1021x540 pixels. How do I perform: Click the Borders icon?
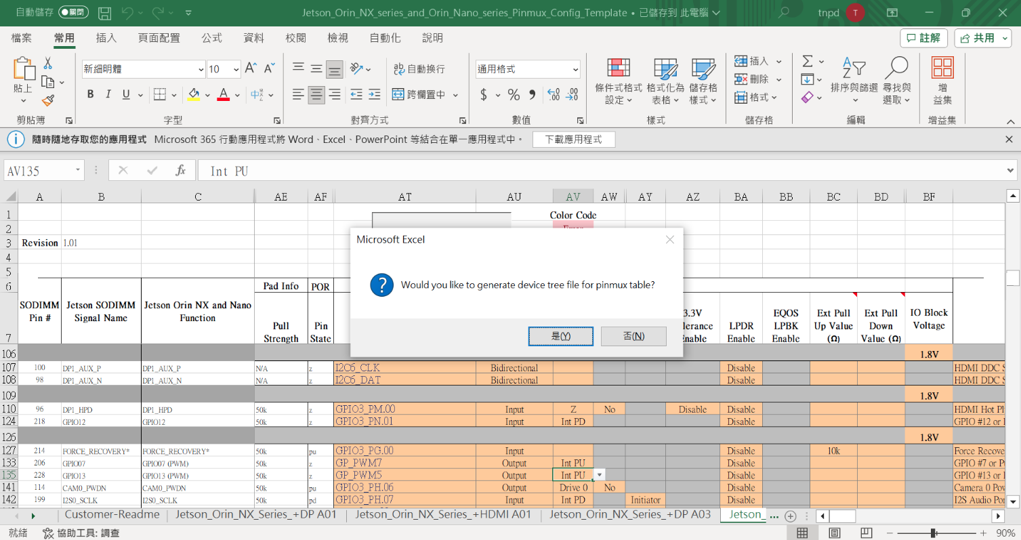coord(159,94)
